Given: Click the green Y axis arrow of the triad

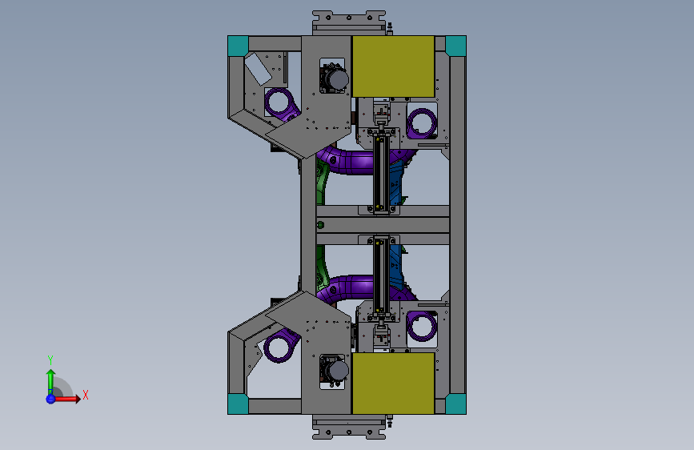Looking at the screenshot, I should click(x=50, y=381).
